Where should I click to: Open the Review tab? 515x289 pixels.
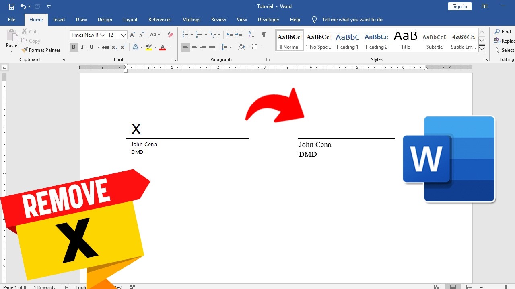tap(218, 20)
